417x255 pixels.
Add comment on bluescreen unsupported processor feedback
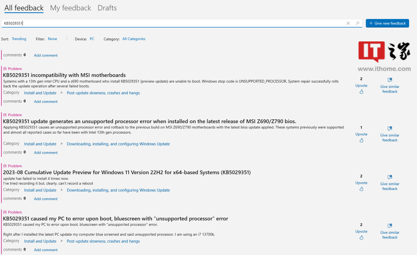[46, 250]
